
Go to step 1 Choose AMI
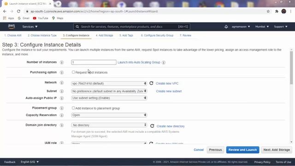[x=13, y=36]
